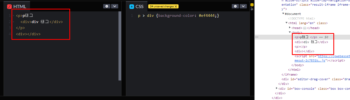Expand head's collapsed ellipsis badge

[305, 28]
